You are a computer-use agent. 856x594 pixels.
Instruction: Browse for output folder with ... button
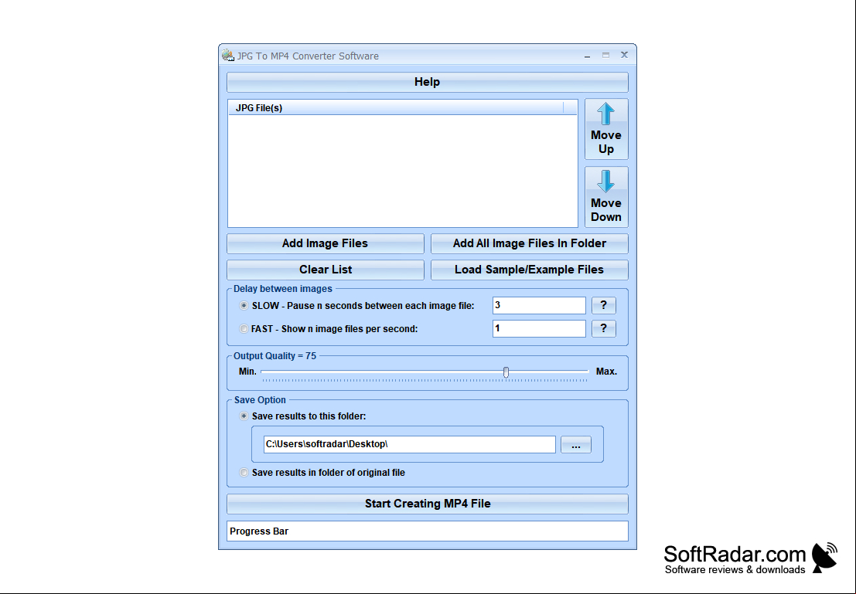576,445
